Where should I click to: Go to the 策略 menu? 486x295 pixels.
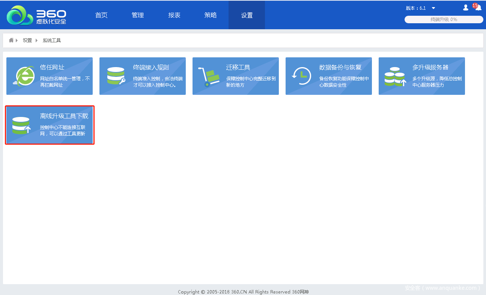tap(211, 15)
